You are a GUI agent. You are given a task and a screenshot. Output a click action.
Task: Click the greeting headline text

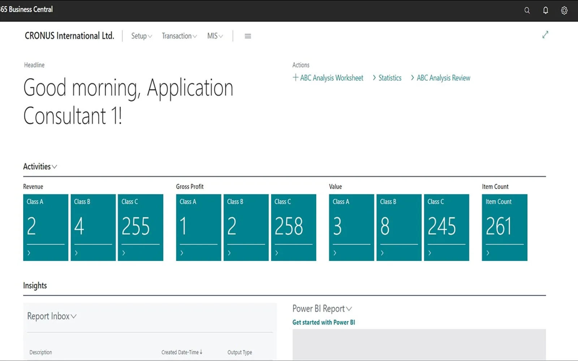(128, 102)
